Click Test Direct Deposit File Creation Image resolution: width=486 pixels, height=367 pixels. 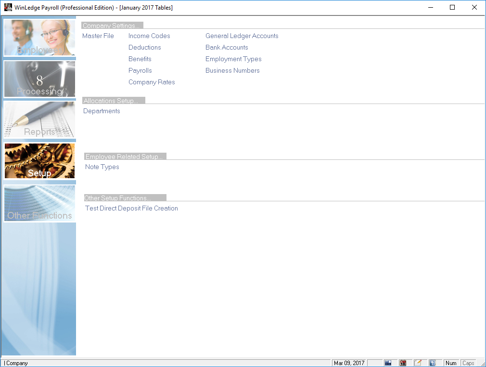131,209
